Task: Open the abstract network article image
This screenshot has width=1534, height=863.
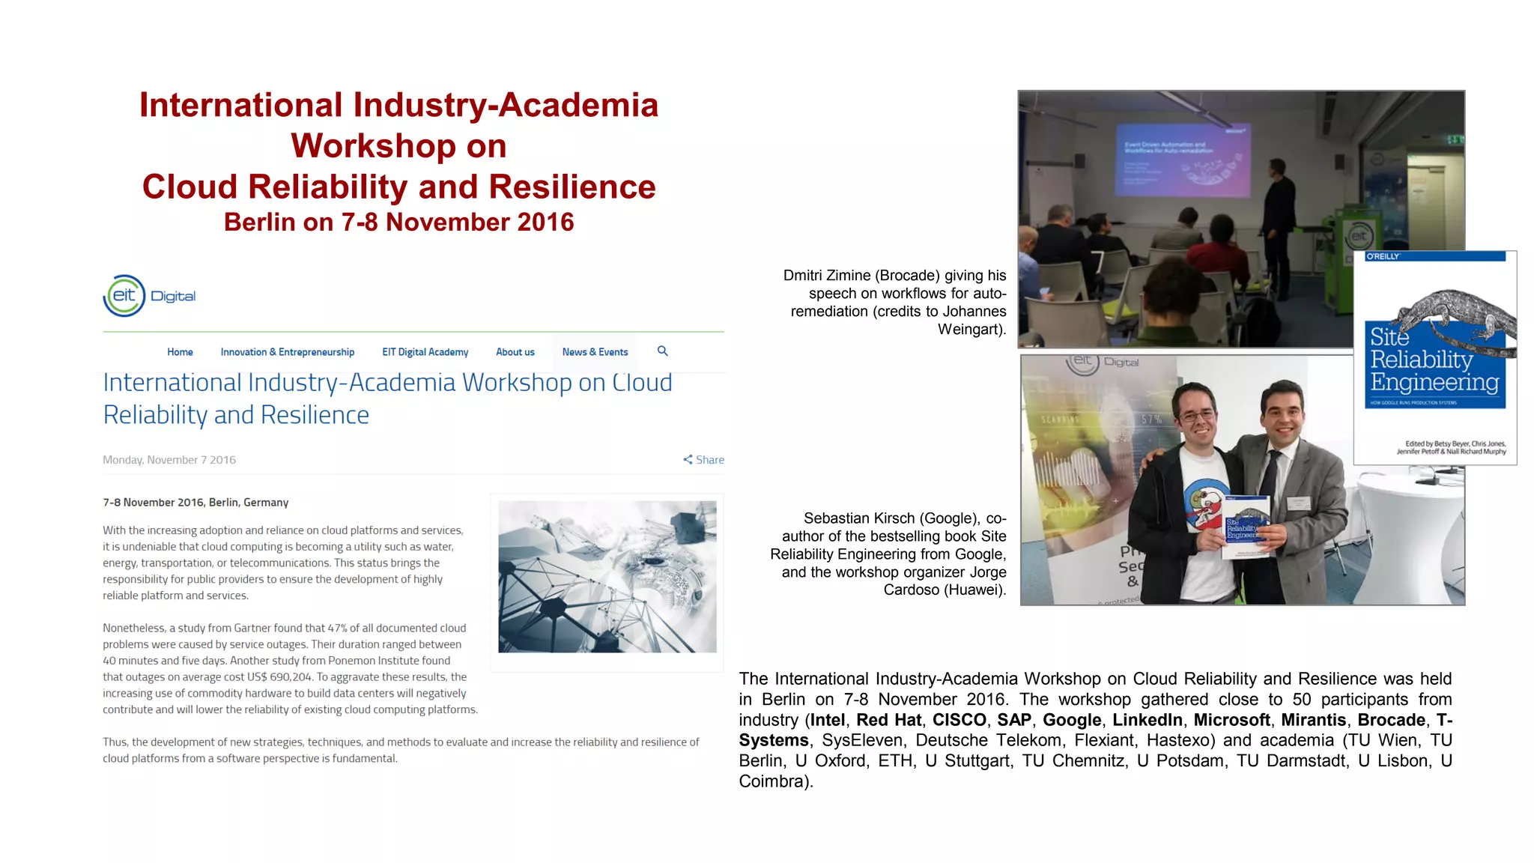Action: tap(607, 577)
